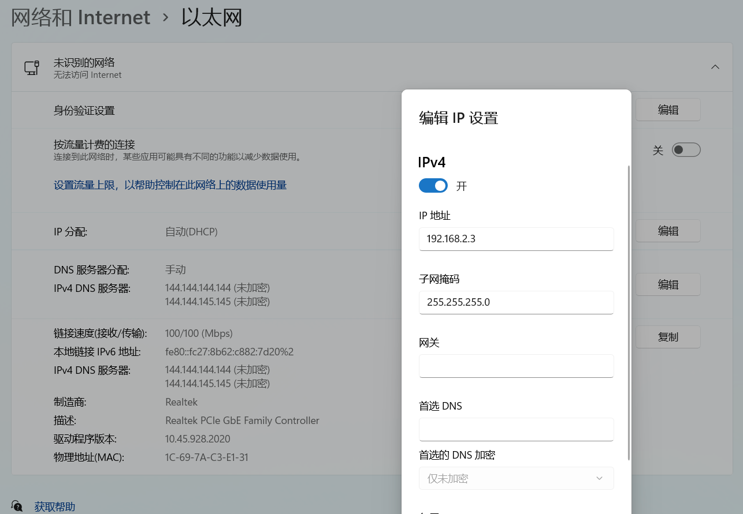Screen dimensions: 743x514
Task: Click the MAC address value 1C-69-7A-C3-E1-31
Action: [207, 457]
